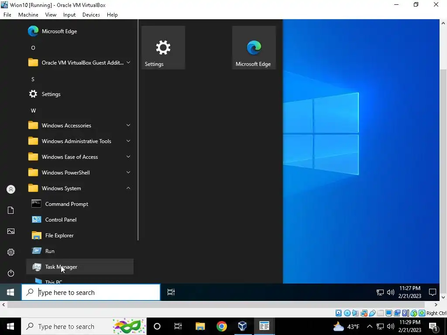Click the Microsoft Edge pinned tile
Viewport: 447px width, 335px height.
[254, 48]
